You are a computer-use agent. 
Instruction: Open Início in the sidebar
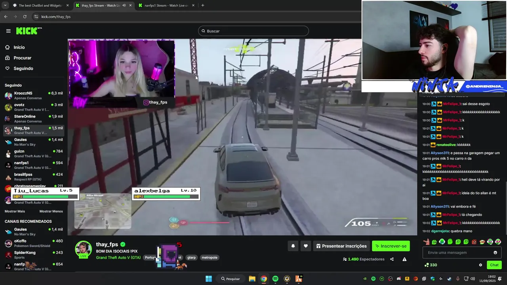click(x=19, y=47)
